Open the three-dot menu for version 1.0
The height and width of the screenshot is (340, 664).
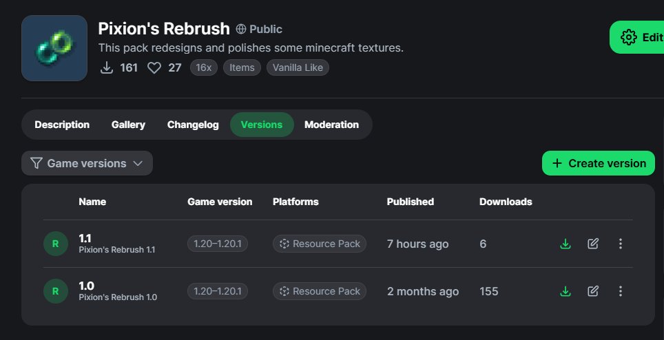tap(621, 291)
